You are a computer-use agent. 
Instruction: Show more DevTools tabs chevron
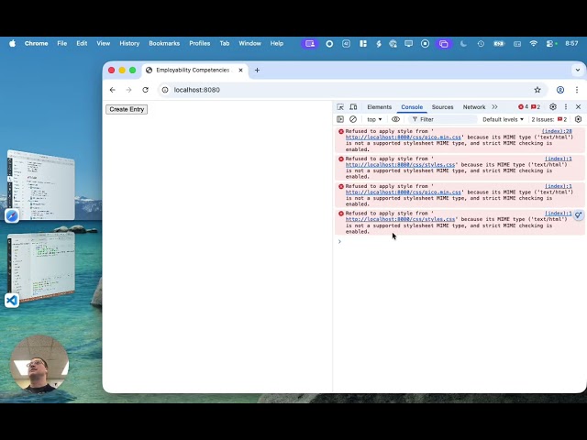pyautogui.click(x=495, y=107)
